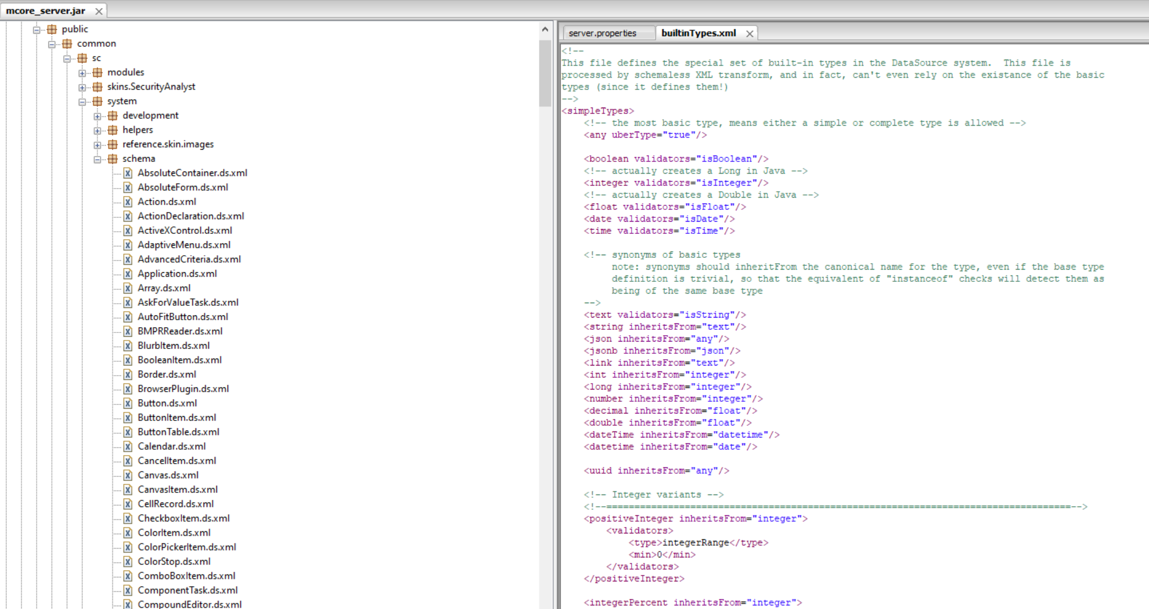
Task: Open ActionDeclaration.ds.xml in the tree
Action: [x=191, y=216]
